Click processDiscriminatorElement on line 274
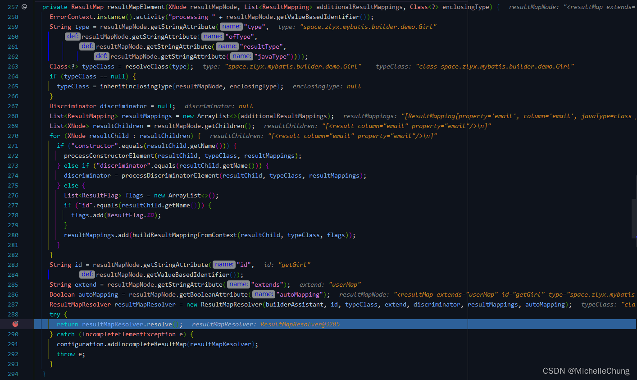The image size is (637, 380). (x=170, y=175)
